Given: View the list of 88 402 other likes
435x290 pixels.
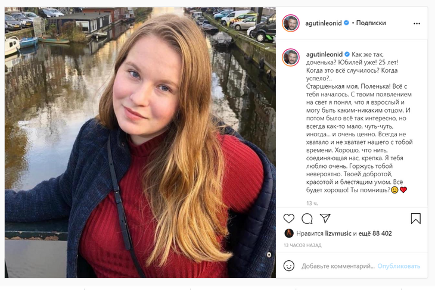Looking at the screenshot, I should [375, 233].
